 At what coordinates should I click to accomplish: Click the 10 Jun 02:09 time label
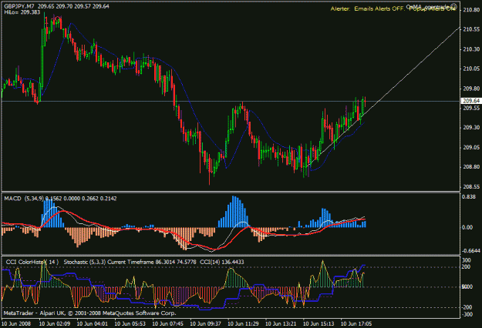(x=55, y=323)
